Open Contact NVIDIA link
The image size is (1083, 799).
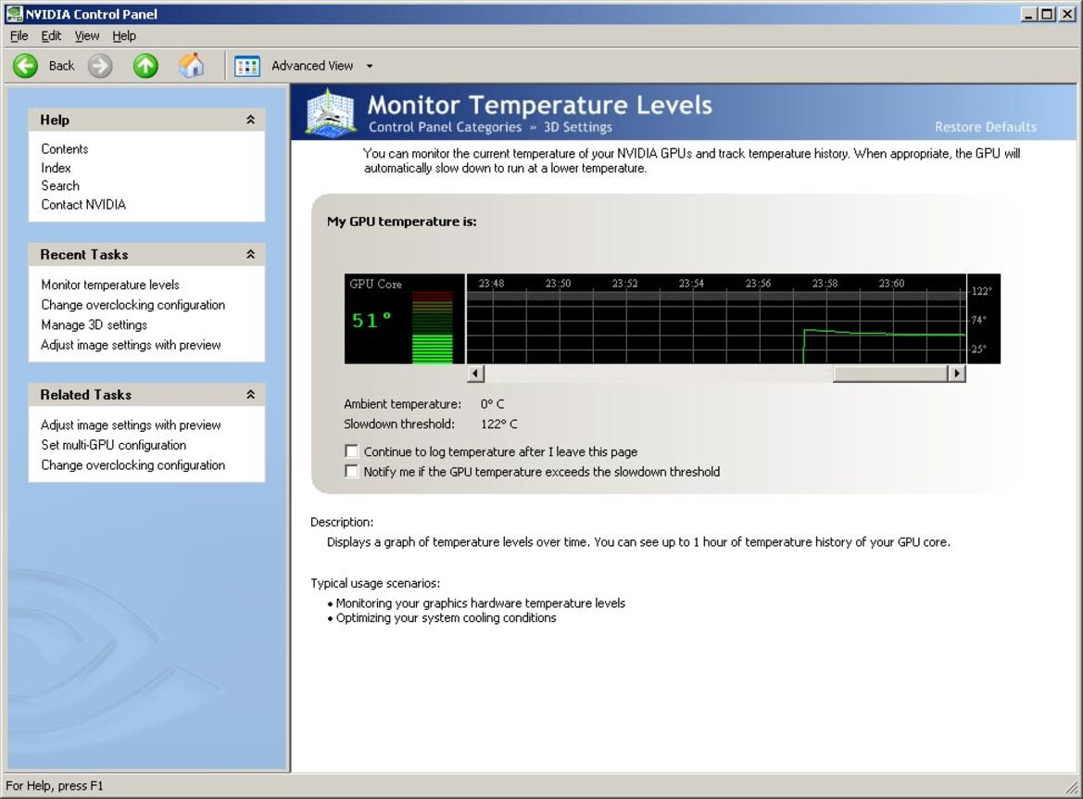tap(83, 205)
